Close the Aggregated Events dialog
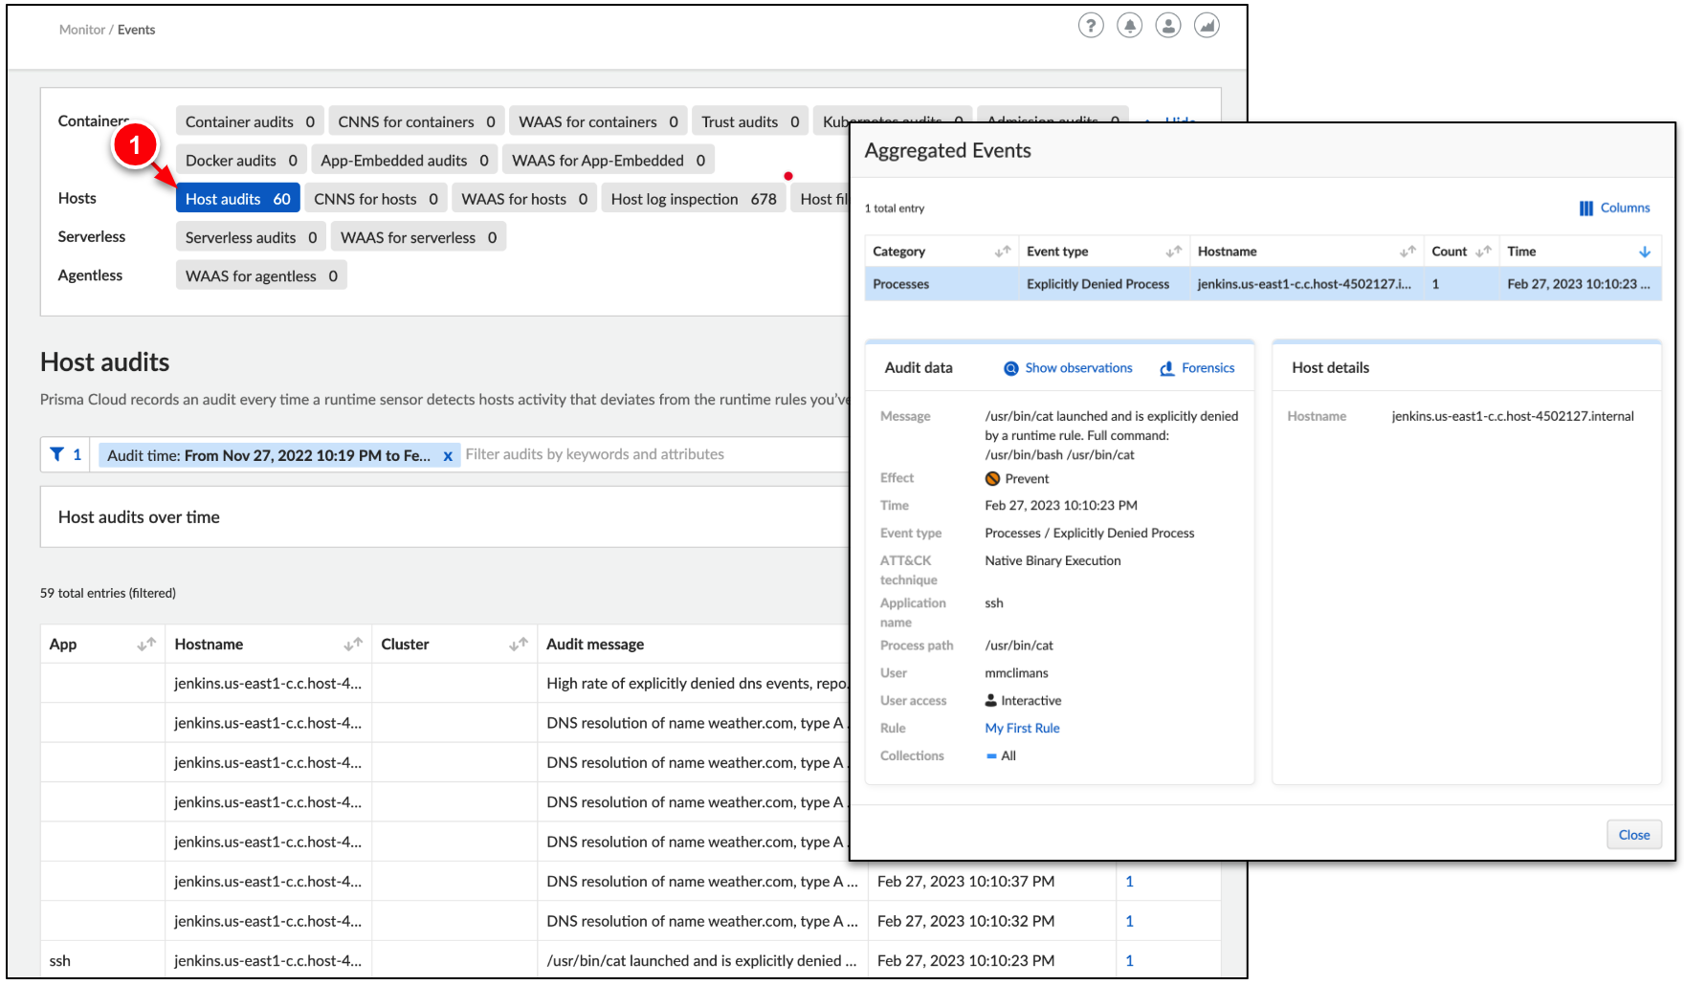This screenshot has width=1684, height=985. pyautogui.click(x=1633, y=834)
